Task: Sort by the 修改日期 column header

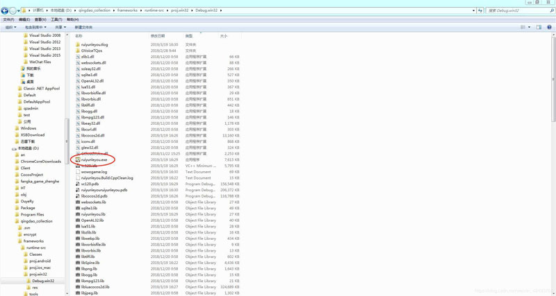Action: [x=158, y=36]
